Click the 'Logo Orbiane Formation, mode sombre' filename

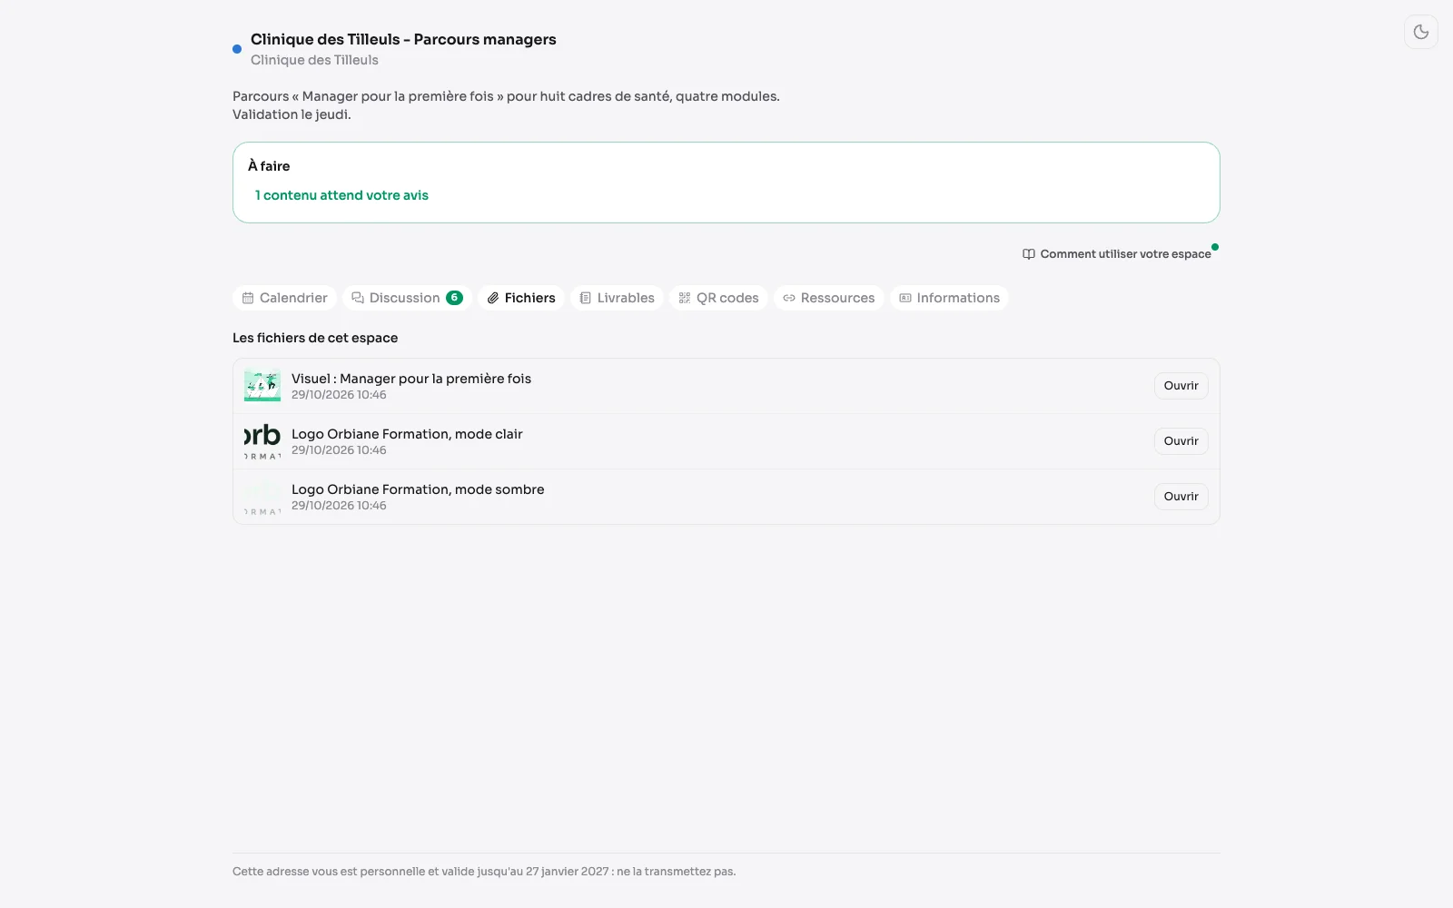[x=418, y=489]
